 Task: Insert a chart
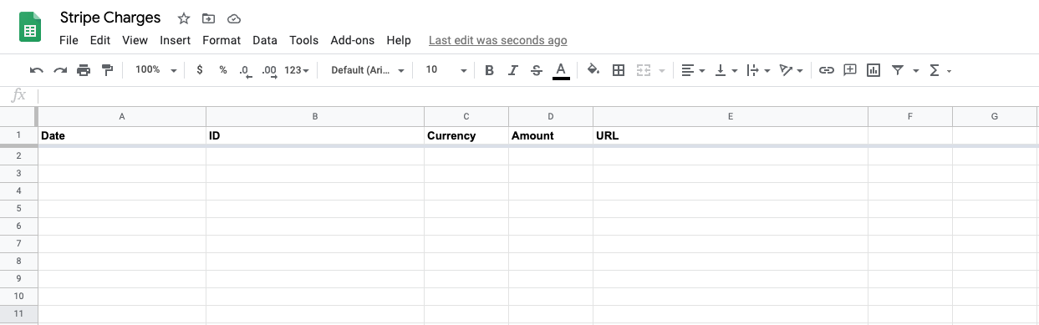coord(873,70)
